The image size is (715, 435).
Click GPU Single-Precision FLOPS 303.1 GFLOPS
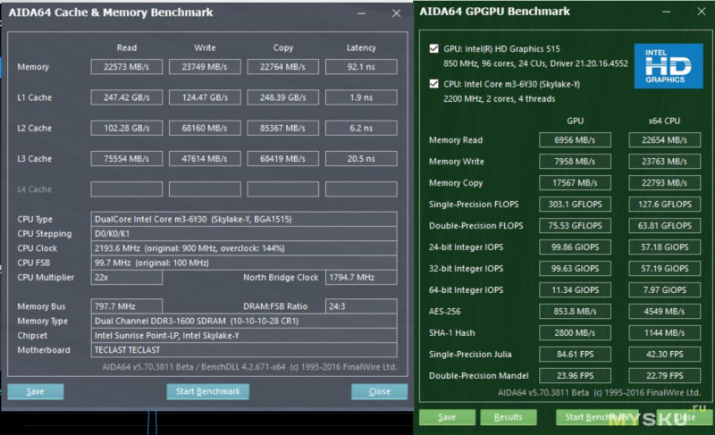coord(575,204)
